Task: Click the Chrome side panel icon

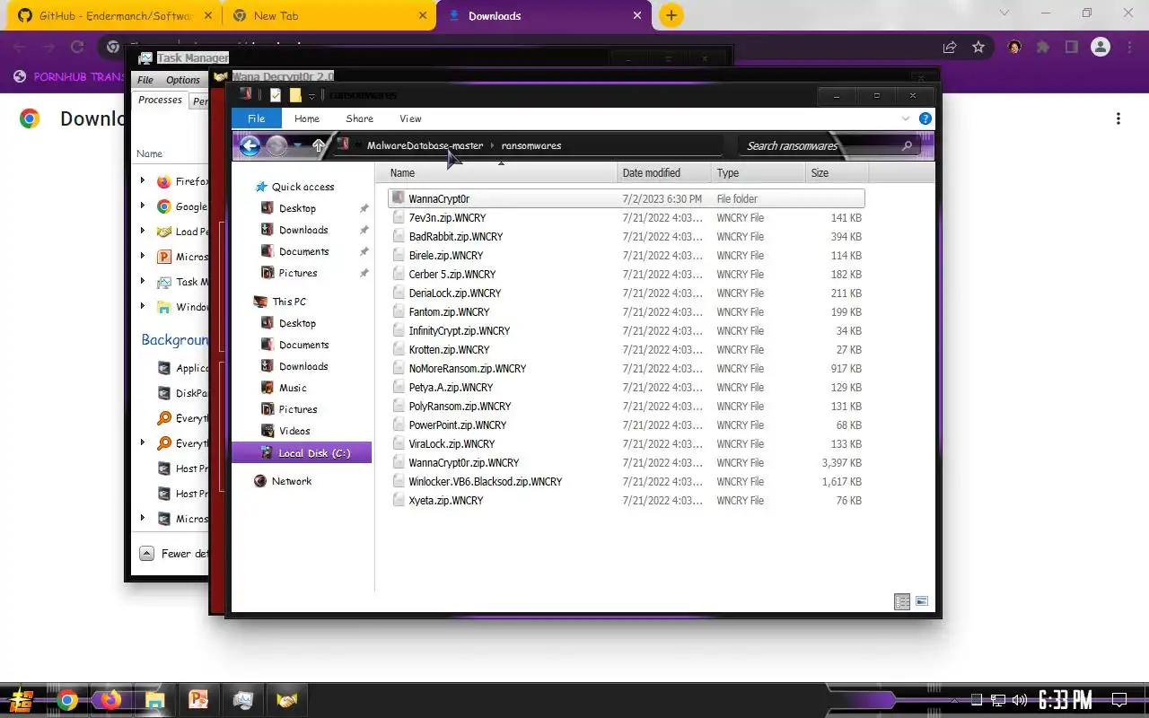Action: [1071, 47]
